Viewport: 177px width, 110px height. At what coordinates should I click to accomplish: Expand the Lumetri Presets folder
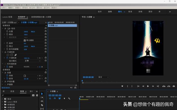(x=2, y=102)
